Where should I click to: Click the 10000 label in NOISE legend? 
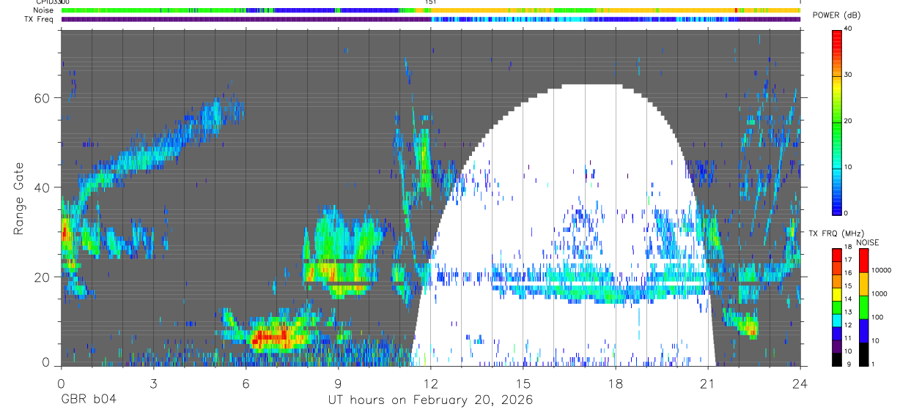tap(882, 272)
